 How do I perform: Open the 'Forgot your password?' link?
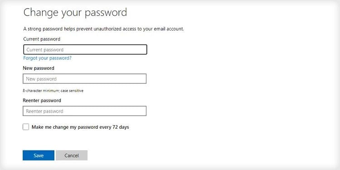tap(47, 58)
